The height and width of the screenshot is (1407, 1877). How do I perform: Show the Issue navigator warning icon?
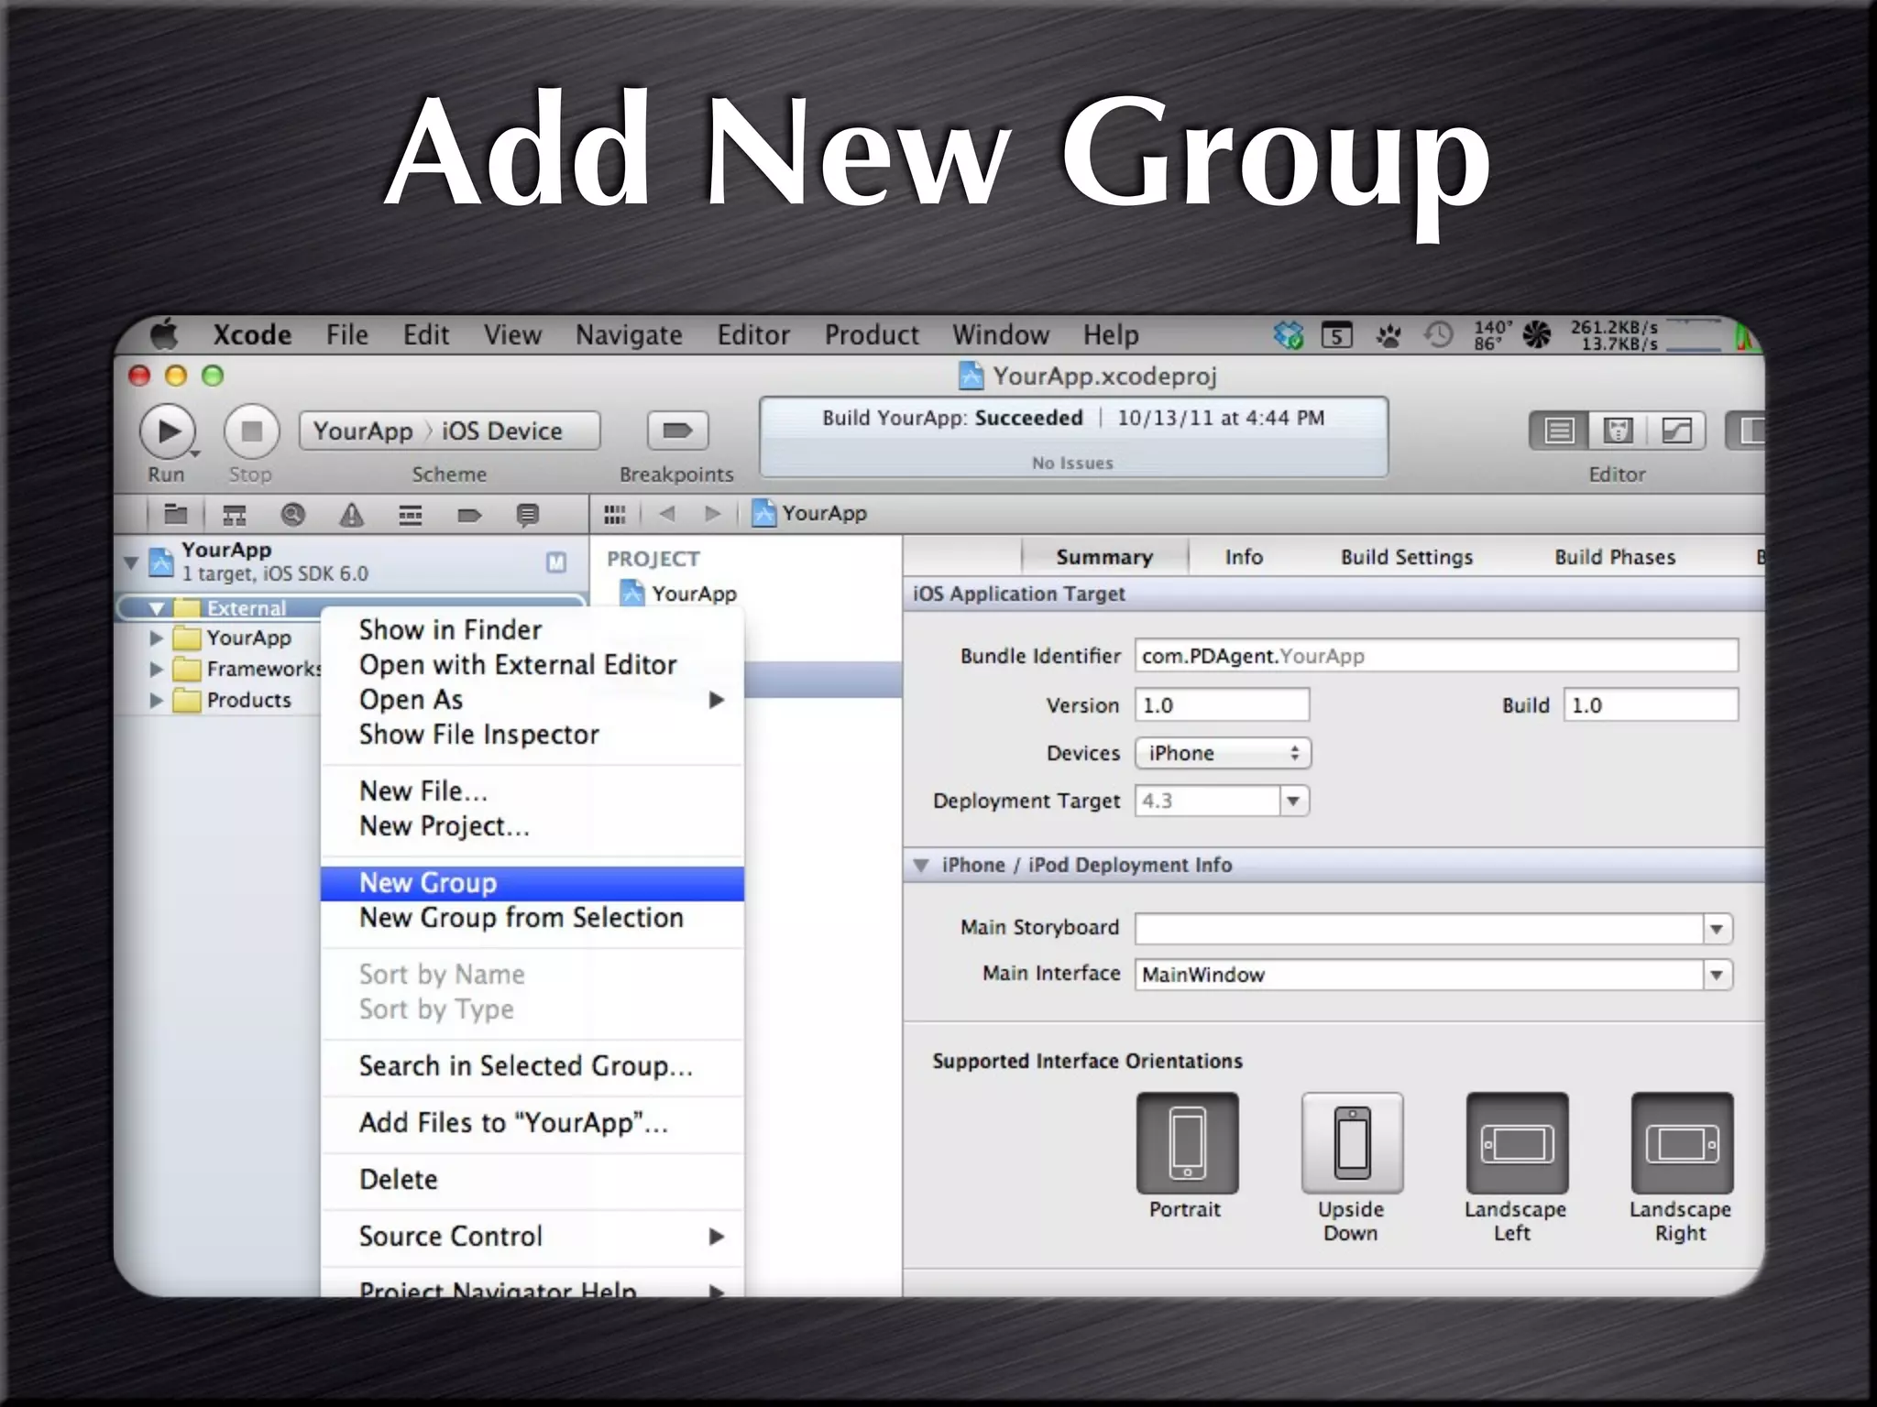[352, 515]
